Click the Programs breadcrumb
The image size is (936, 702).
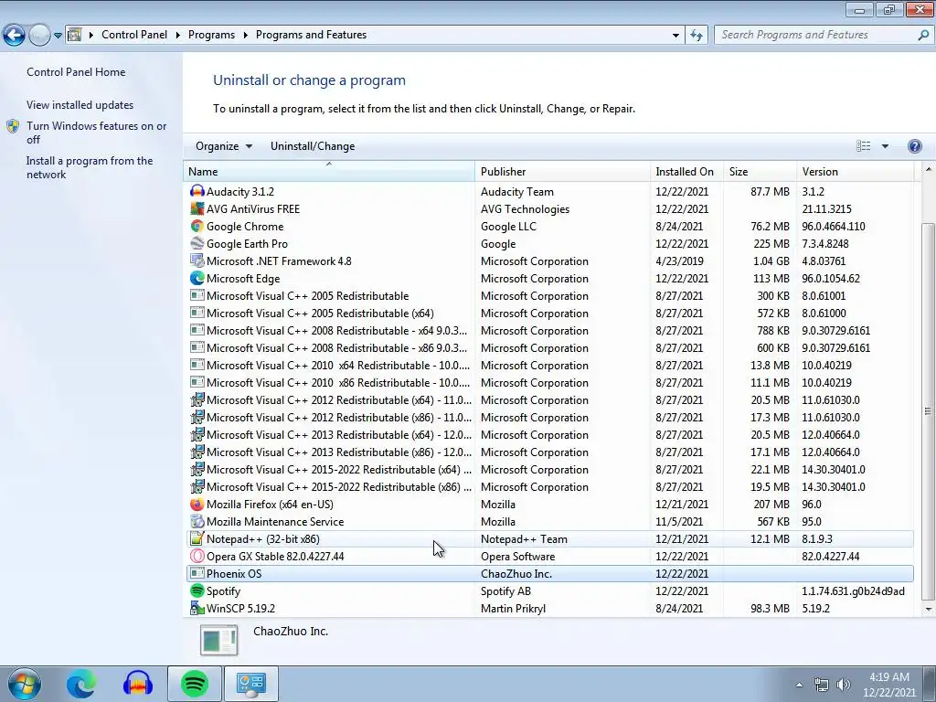point(211,35)
